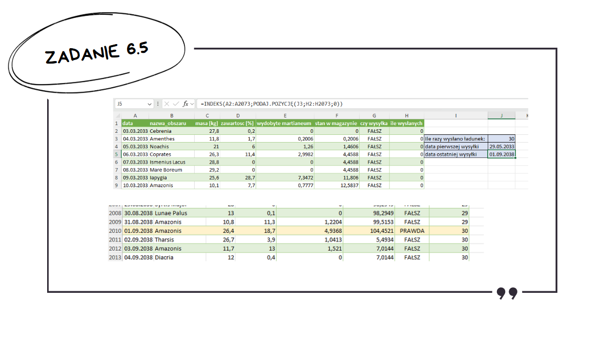The image size is (604, 340).
Task: Click 'Diacria' in row 2013
Action: [x=164, y=257]
